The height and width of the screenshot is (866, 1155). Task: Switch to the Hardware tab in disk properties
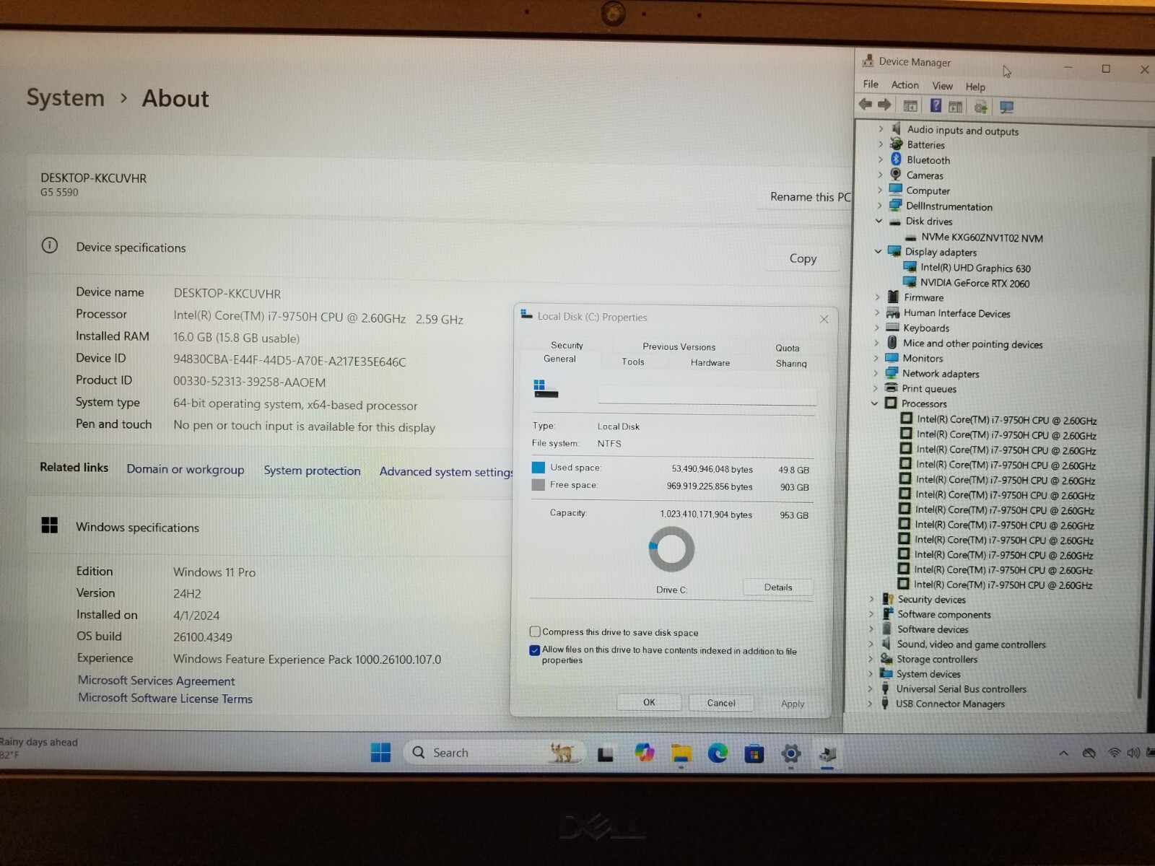tap(710, 362)
